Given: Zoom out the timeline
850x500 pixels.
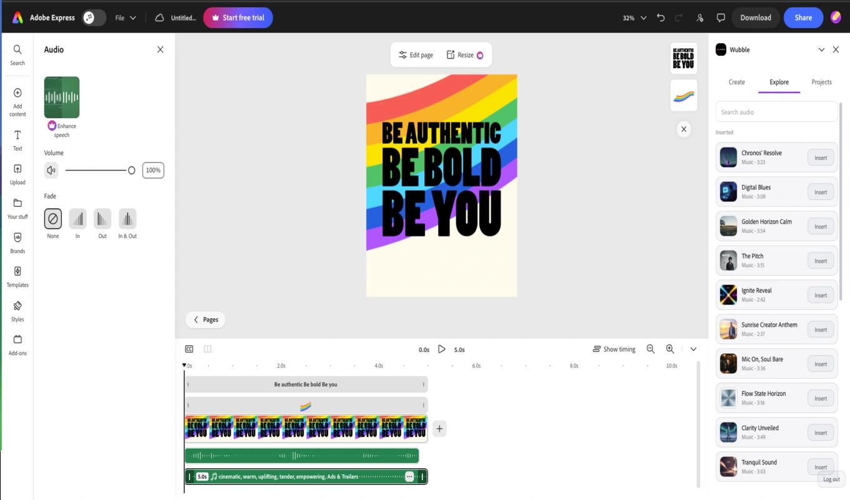Looking at the screenshot, I should click(651, 349).
